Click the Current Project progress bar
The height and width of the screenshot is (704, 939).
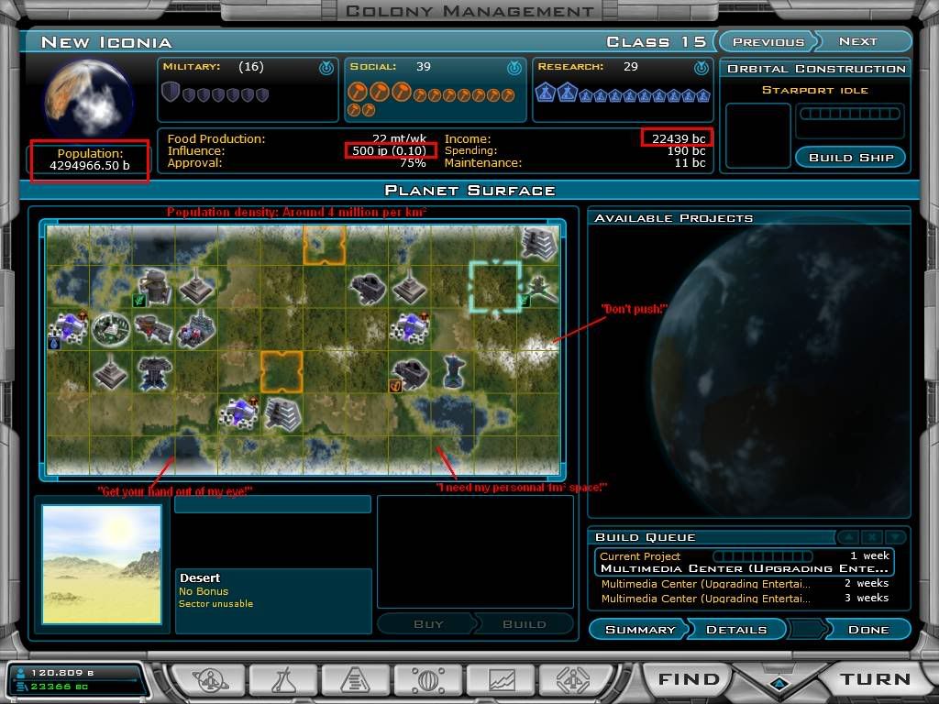[x=763, y=556]
